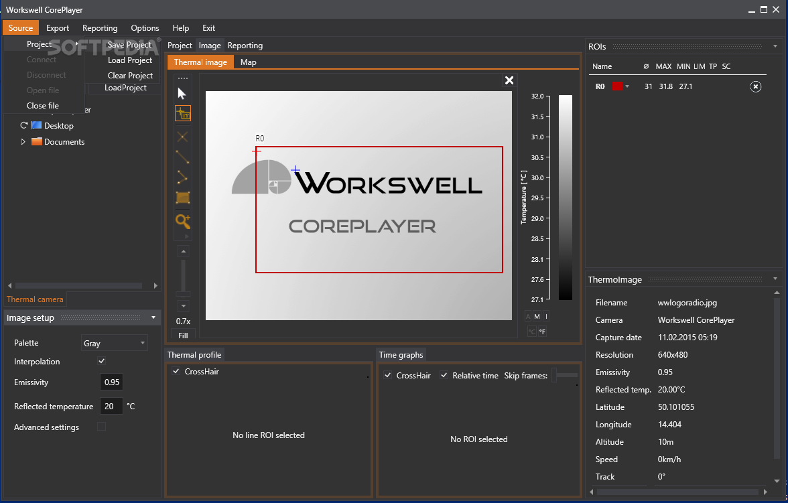788x503 pixels.
Task: Close the thermal image with X
Action: [x=509, y=80]
